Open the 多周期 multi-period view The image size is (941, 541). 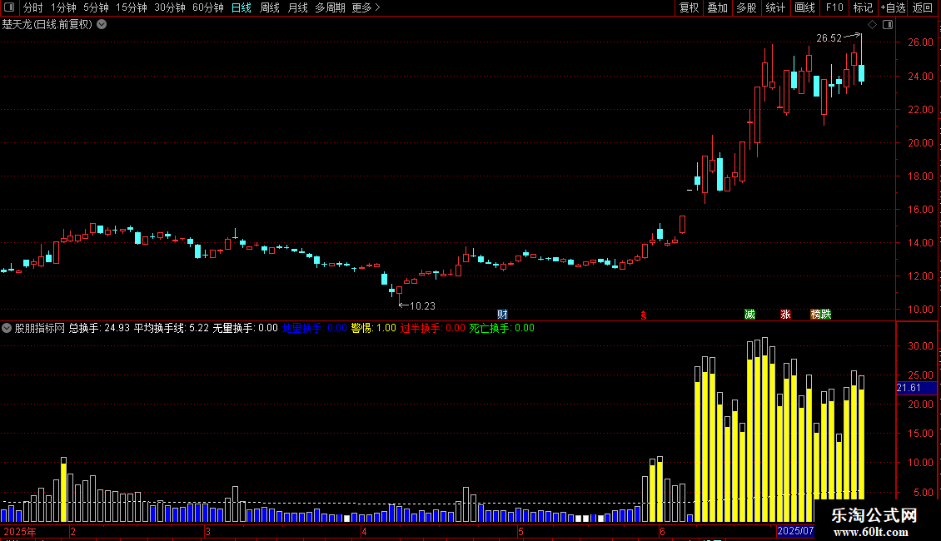330,7
